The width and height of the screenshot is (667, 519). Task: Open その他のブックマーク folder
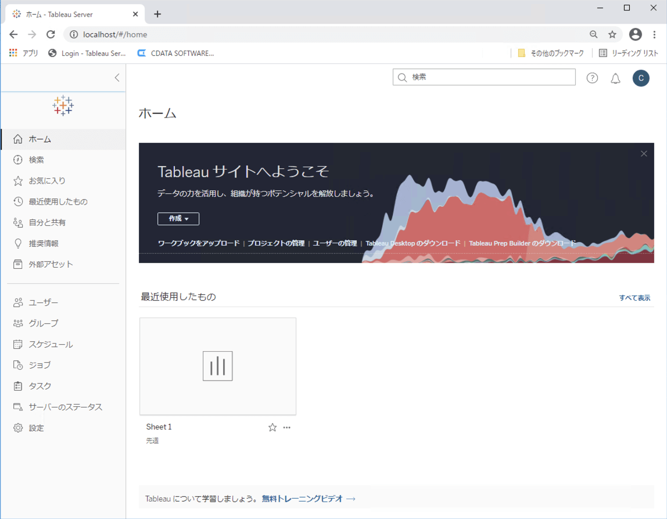pyautogui.click(x=551, y=53)
